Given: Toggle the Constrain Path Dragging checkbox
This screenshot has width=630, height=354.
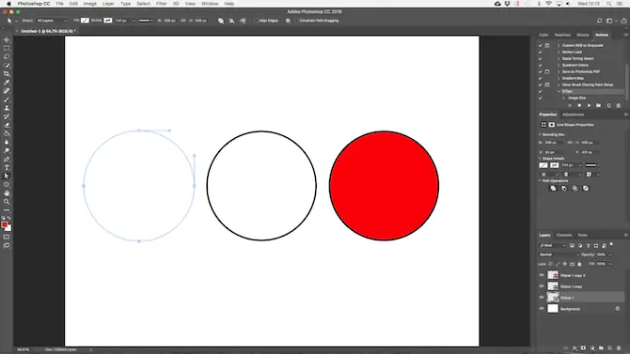Looking at the screenshot, I should (x=296, y=21).
